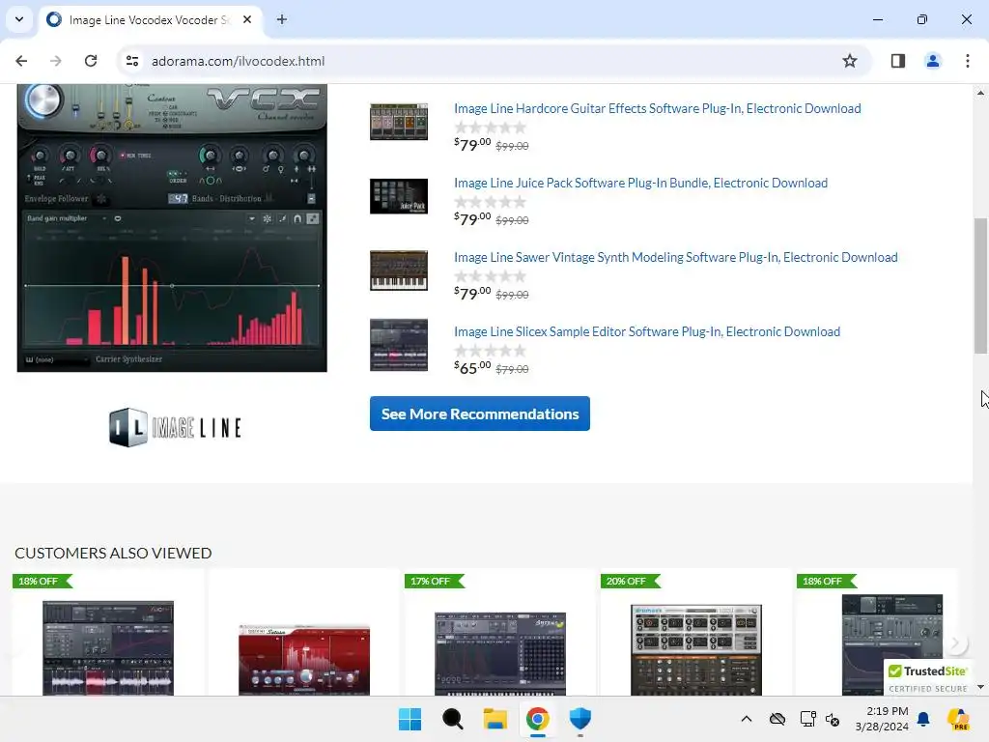Open Windows Security shield taskbar icon
Image resolution: width=989 pixels, height=742 pixels.
[579, 719]
